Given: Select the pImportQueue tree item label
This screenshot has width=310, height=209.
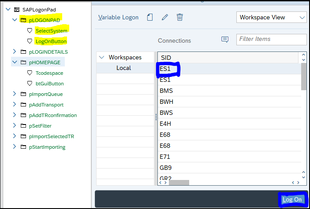Looking at the screenshot, I should coord(46,94).
